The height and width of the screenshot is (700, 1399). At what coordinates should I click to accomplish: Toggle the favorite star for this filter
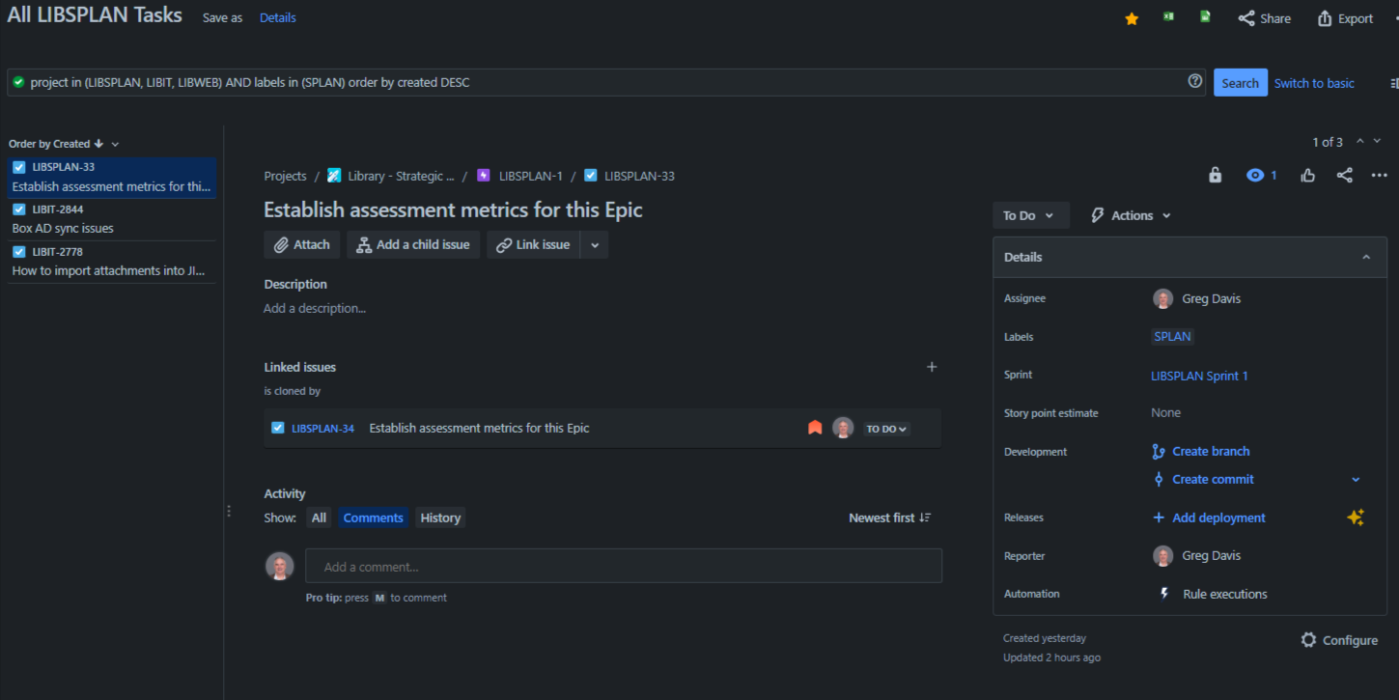pos(1131,17)
